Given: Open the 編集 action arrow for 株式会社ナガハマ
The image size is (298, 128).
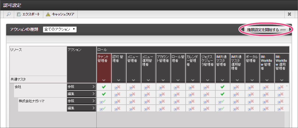Looking at the screenshot, I should pos(93,108).
